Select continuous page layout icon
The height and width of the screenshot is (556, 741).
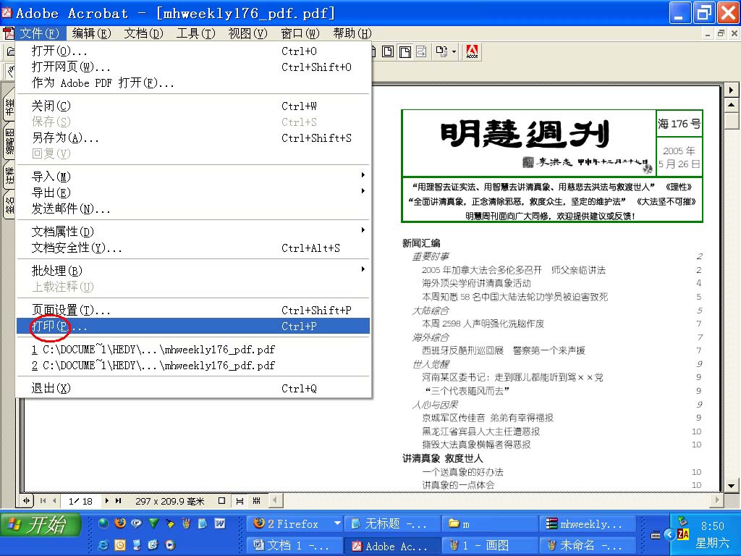pos(240,501)
